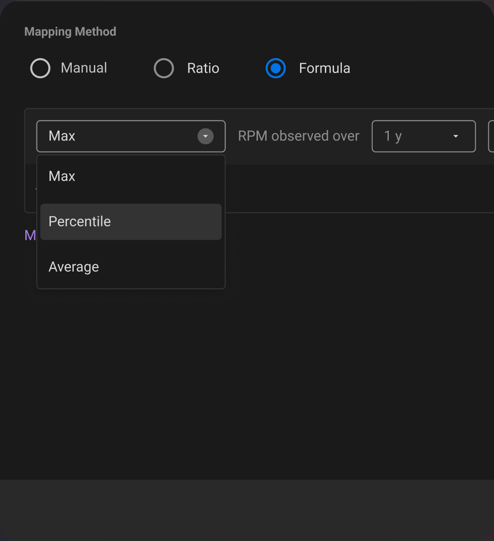This screenshot has width=494, height=541.
Task: Expand the partially visible field at right edge
Action: (x=492, y=136)
